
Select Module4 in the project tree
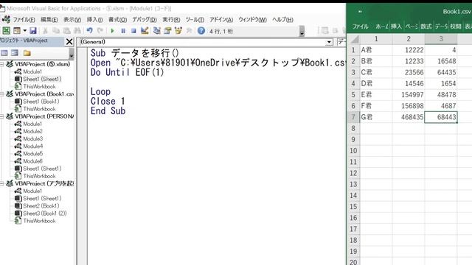click(x=32, y=146)
